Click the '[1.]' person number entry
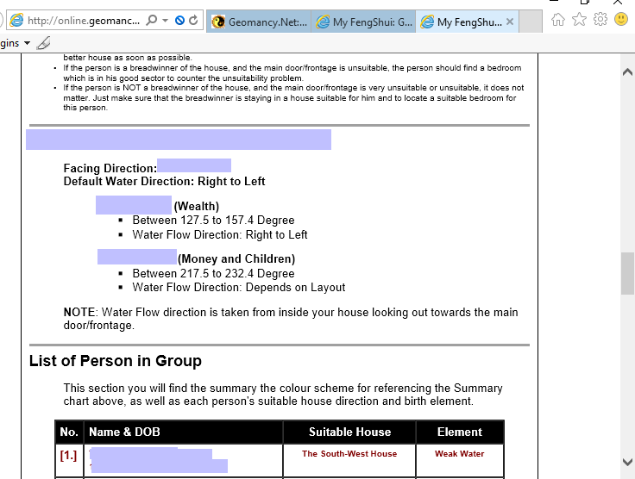 click(68, 456)
